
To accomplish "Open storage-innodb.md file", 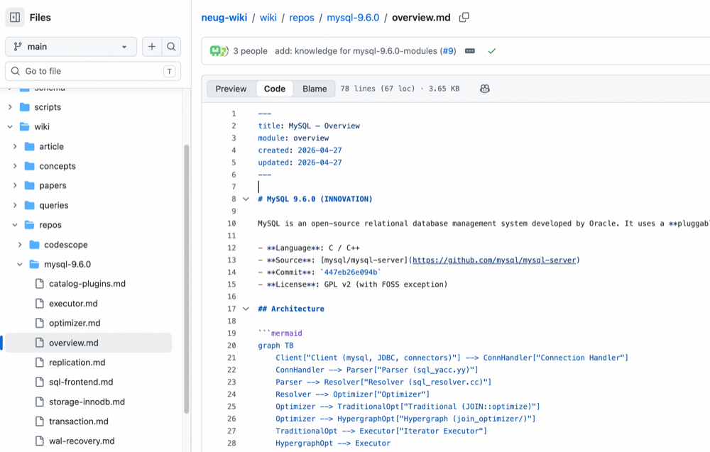I will tap(87, 402).
